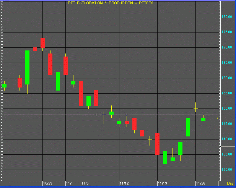Select the 11/12 date label
This screenshot has height=188, width=236.
click(124, 183)
